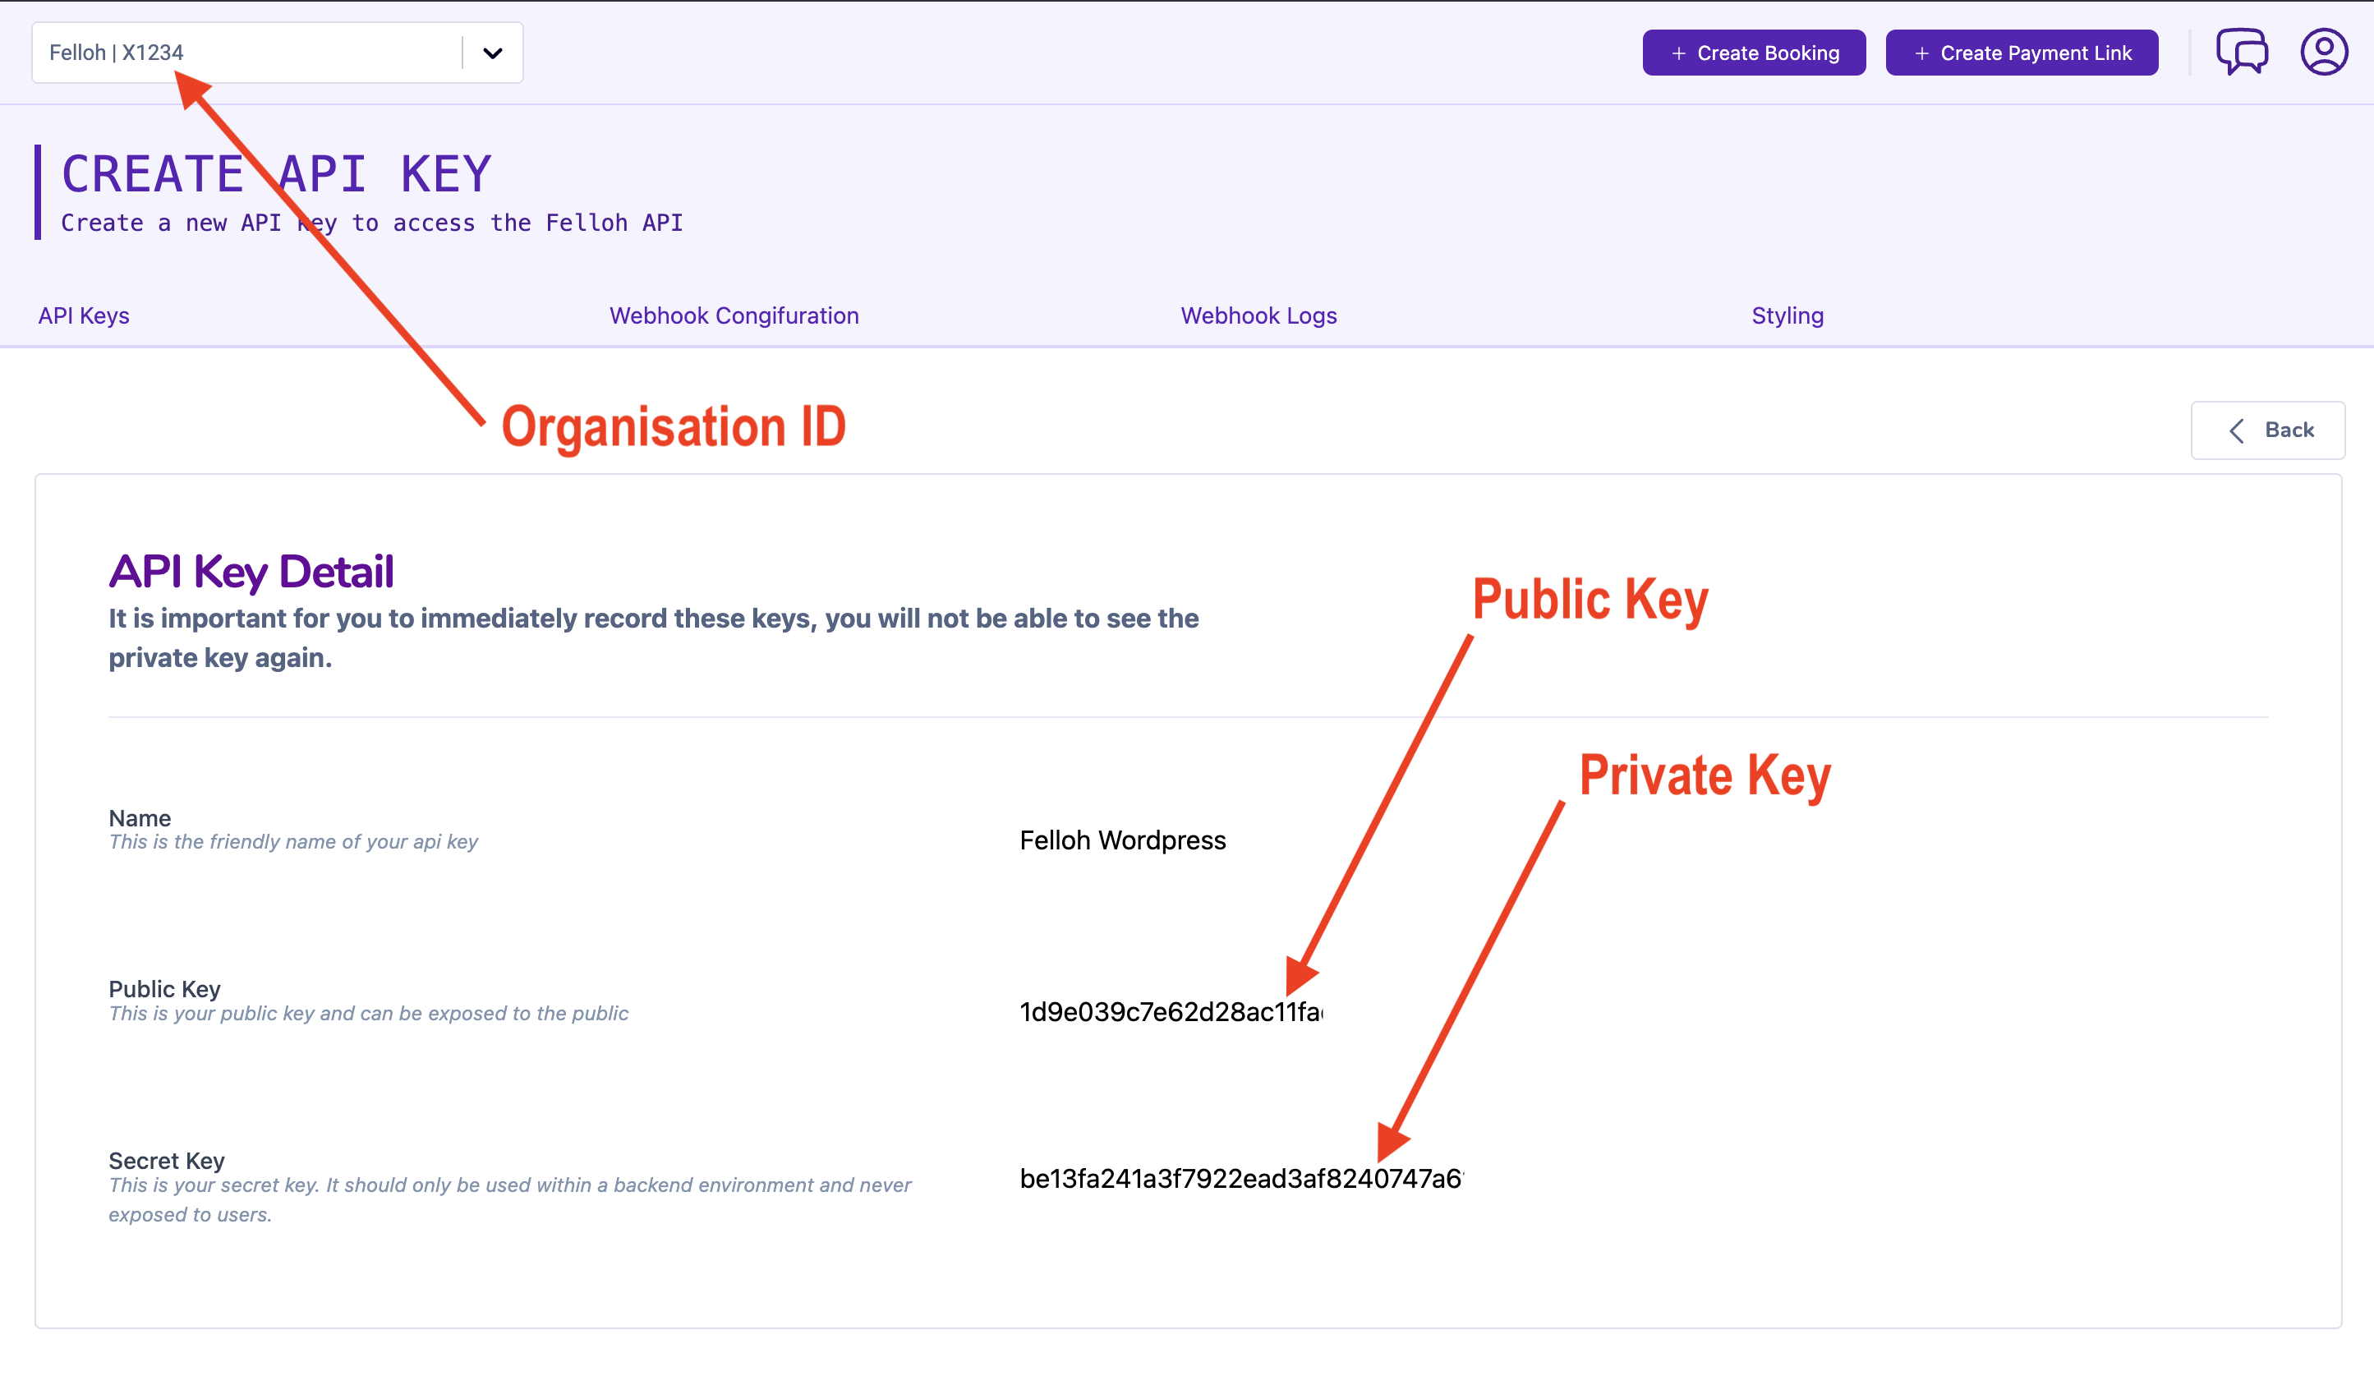This screenshot has width=2374, height=1385.
Task: Open the user profile icon
Action: (x=2324, y=52)
